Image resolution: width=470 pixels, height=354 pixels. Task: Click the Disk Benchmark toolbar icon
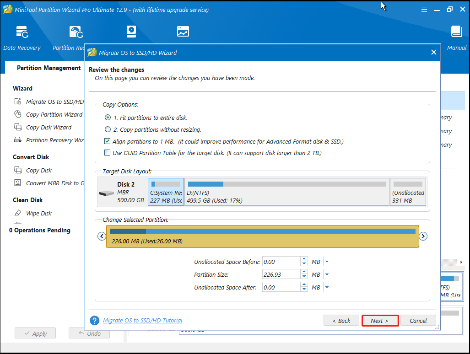[131, 32]
